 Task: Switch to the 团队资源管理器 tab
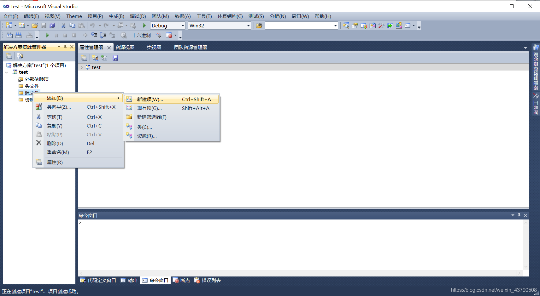tap(191, 48)
